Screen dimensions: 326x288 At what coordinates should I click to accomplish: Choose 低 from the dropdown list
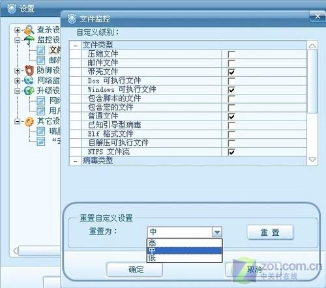click(x=185, y=258)
